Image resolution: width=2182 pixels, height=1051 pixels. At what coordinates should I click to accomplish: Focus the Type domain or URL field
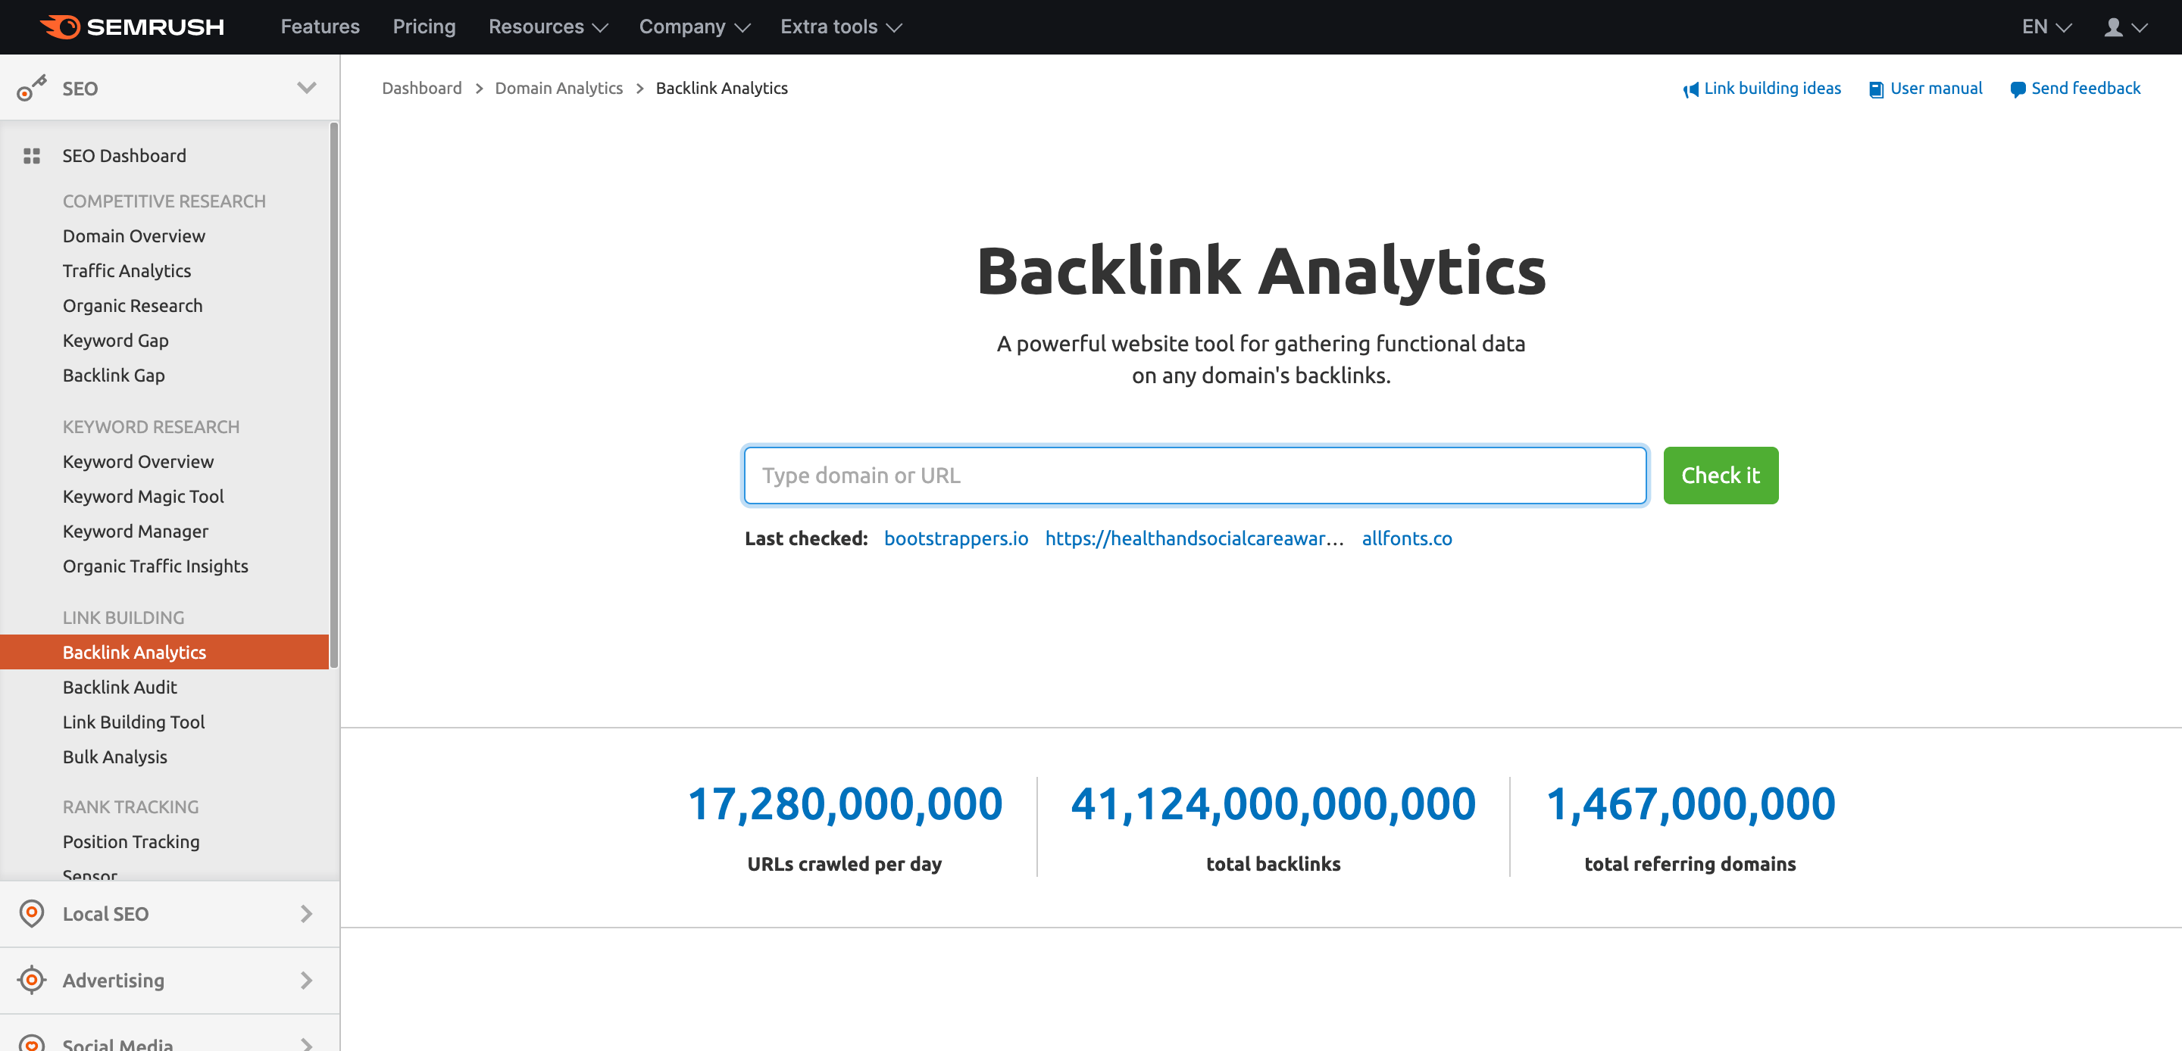point(1194,475)
